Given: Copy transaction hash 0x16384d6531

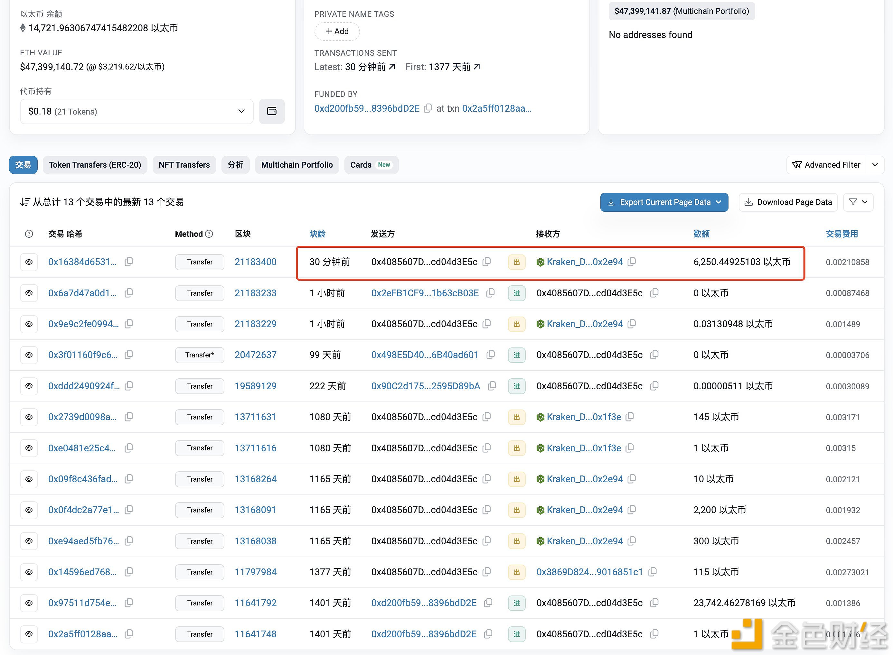Looking at the screenshot, I should click(x=128, y=262).
